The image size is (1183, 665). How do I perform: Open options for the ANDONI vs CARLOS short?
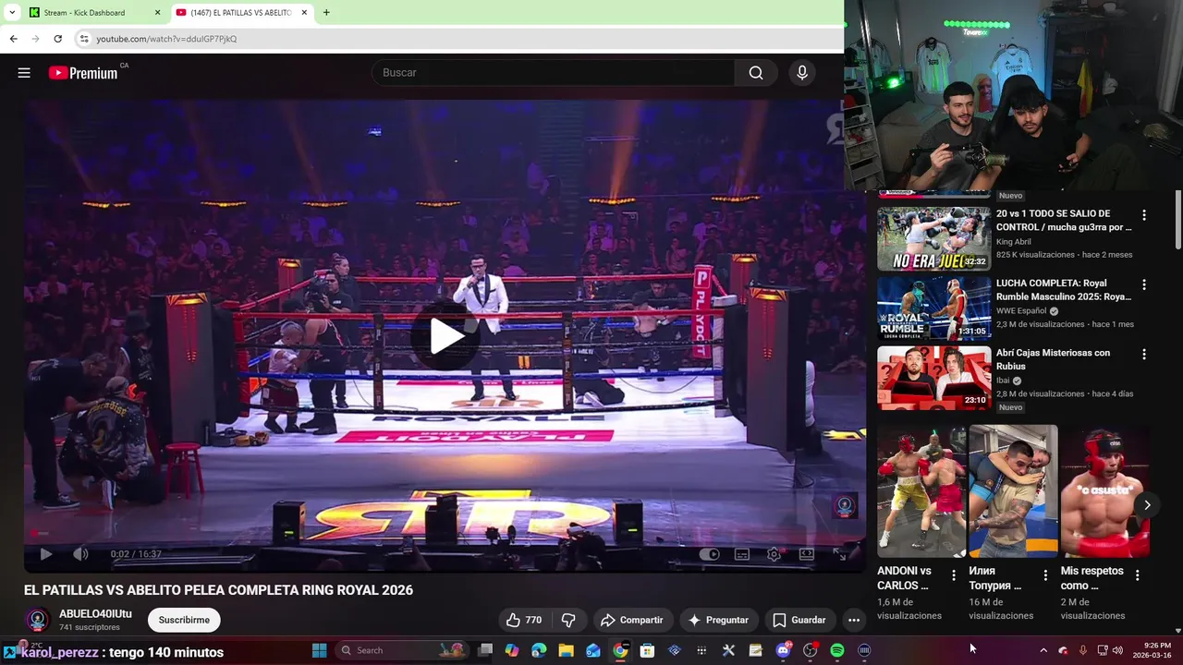(x=954, y=575)
